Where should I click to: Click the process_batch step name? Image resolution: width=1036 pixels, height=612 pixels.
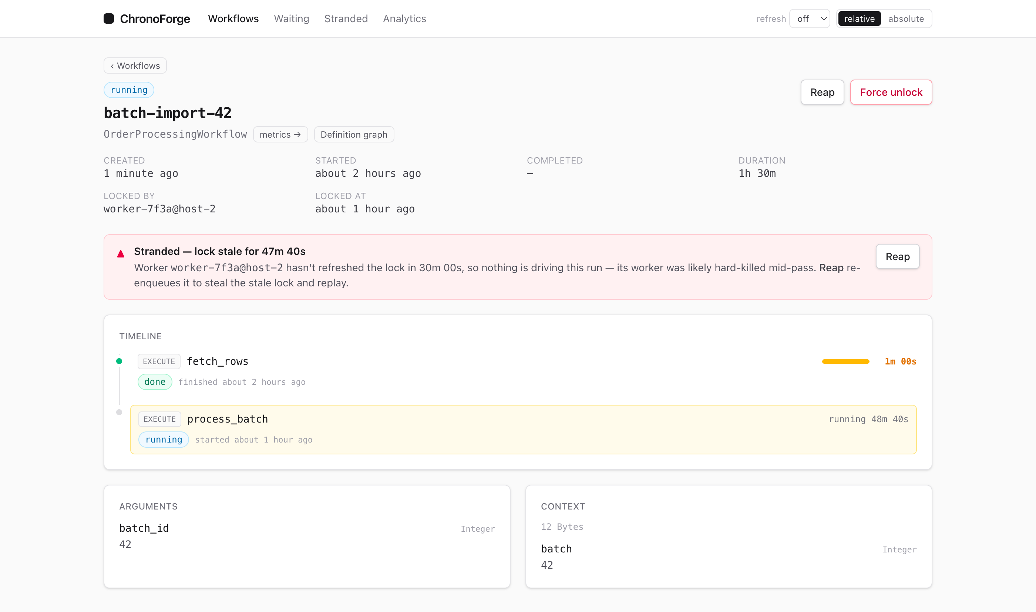pyautogui.click(x=228, y=419)
